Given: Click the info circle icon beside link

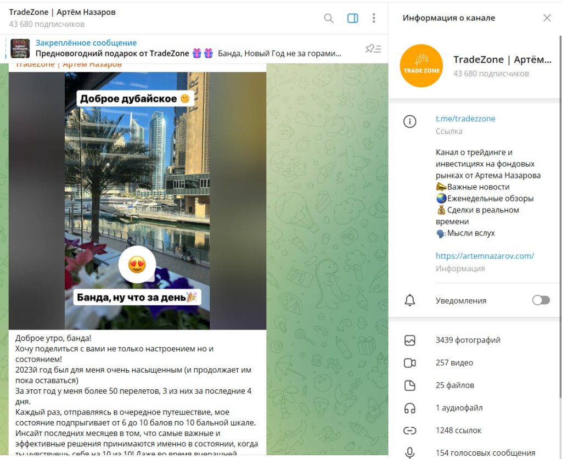Looking at the screenshot, I should [409, 121].
